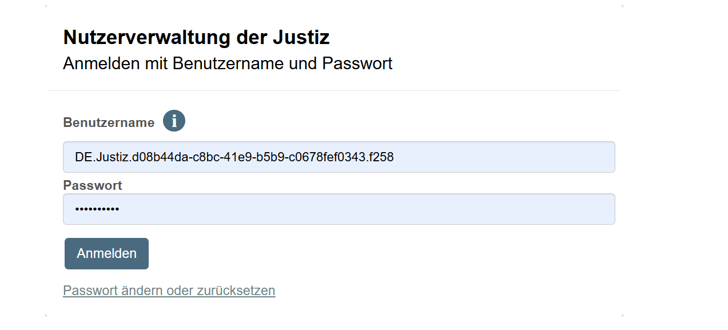Click the empty area right of the password dots
The height and width of the screenshot is (330, 728).
coord(366,209)
